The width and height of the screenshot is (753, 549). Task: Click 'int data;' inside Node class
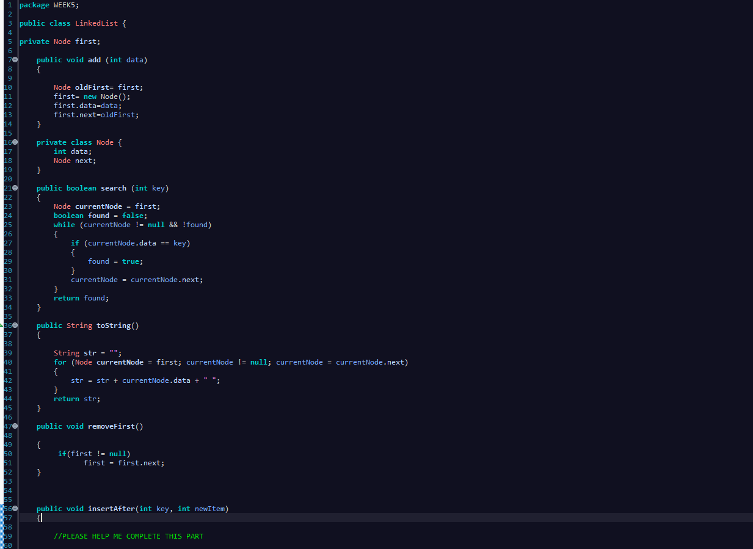click(73, 151)
